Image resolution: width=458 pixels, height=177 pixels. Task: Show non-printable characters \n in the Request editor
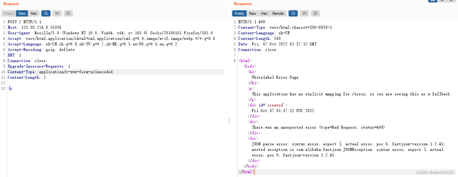click(57, 13)
